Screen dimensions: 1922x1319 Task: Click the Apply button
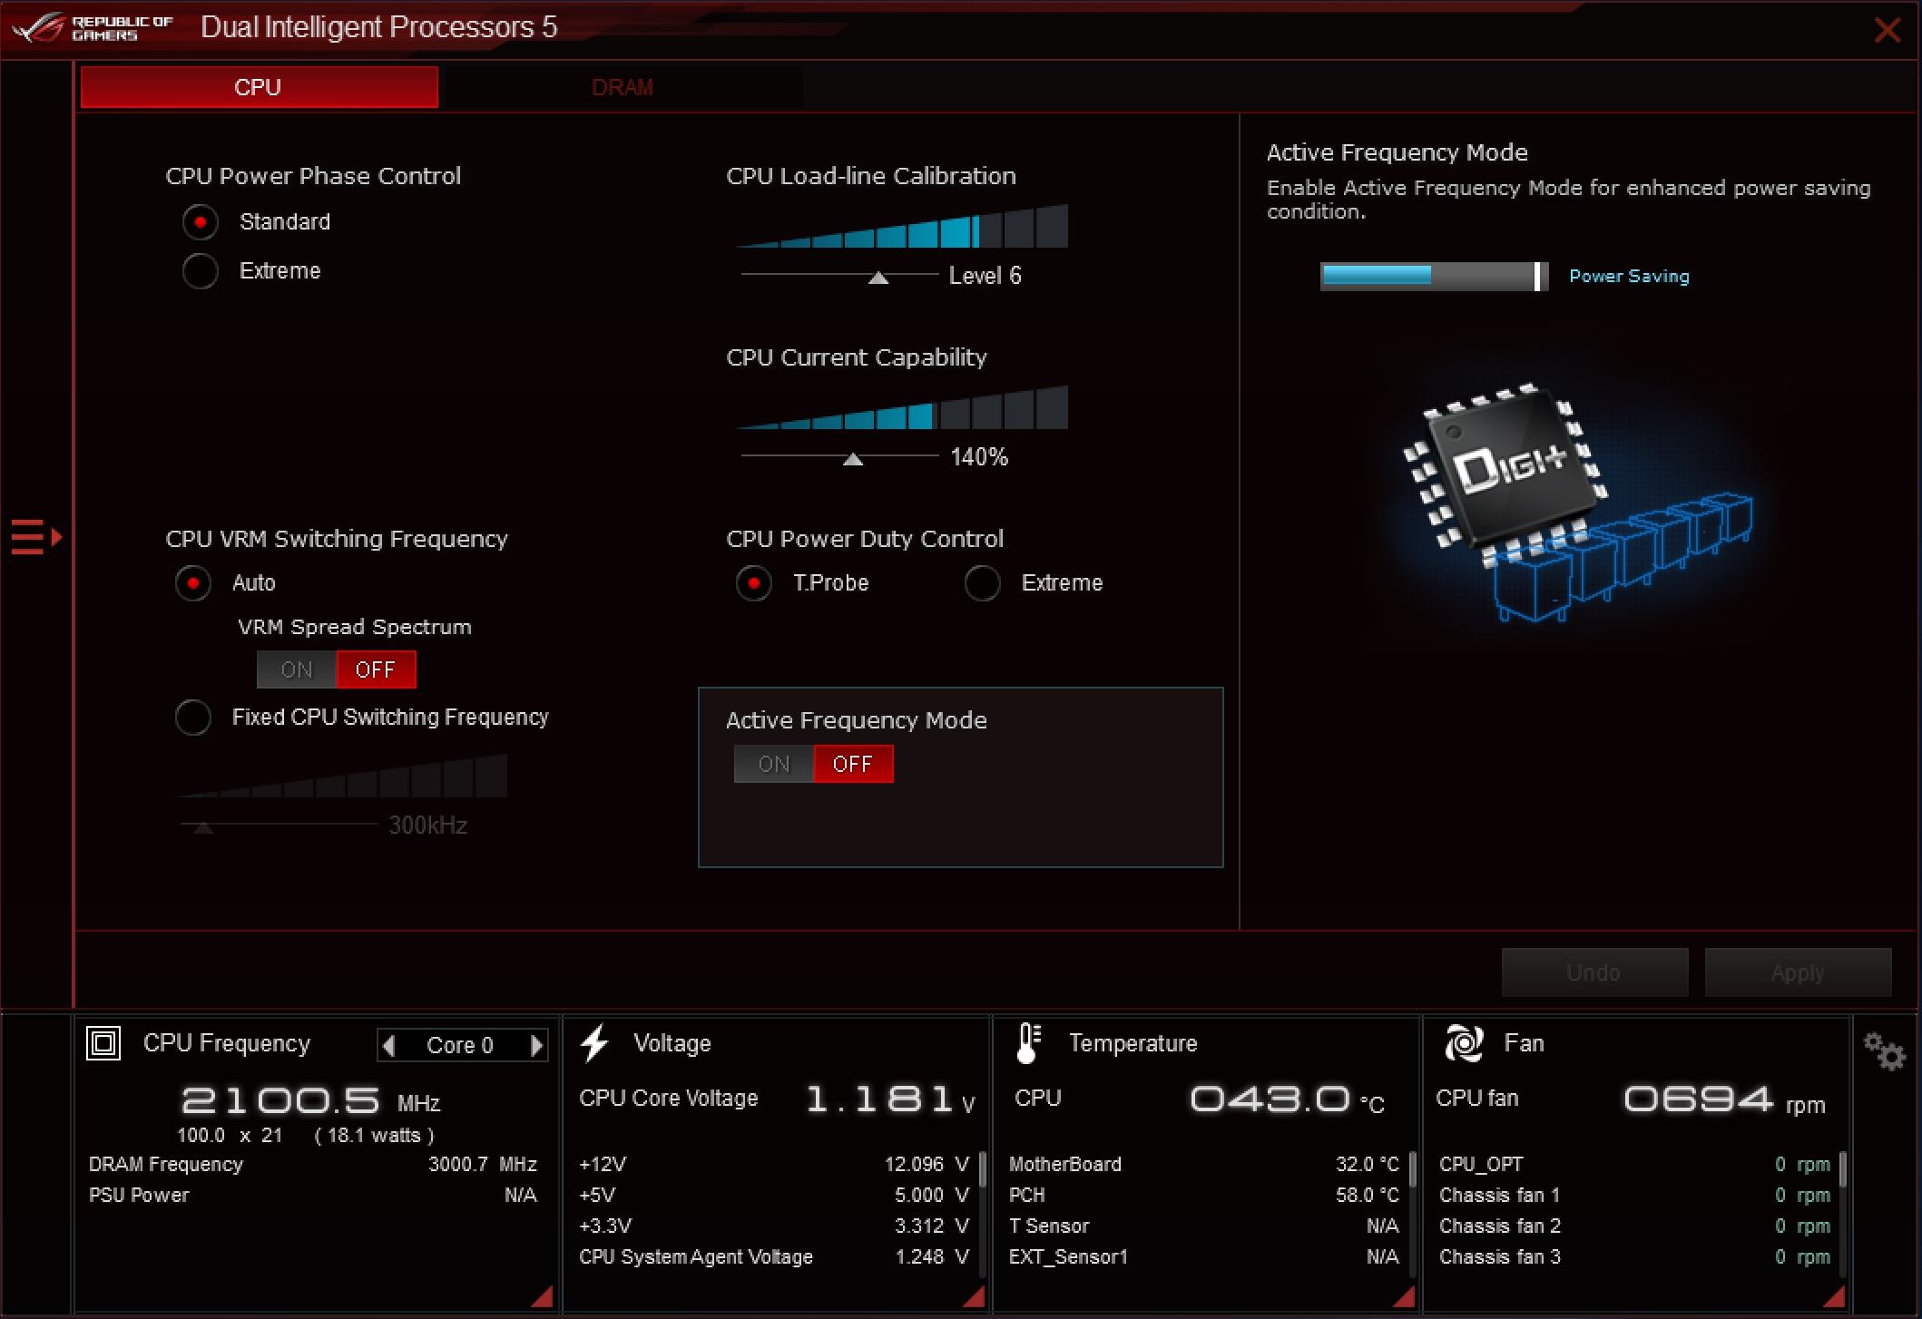pos(1798,972)
